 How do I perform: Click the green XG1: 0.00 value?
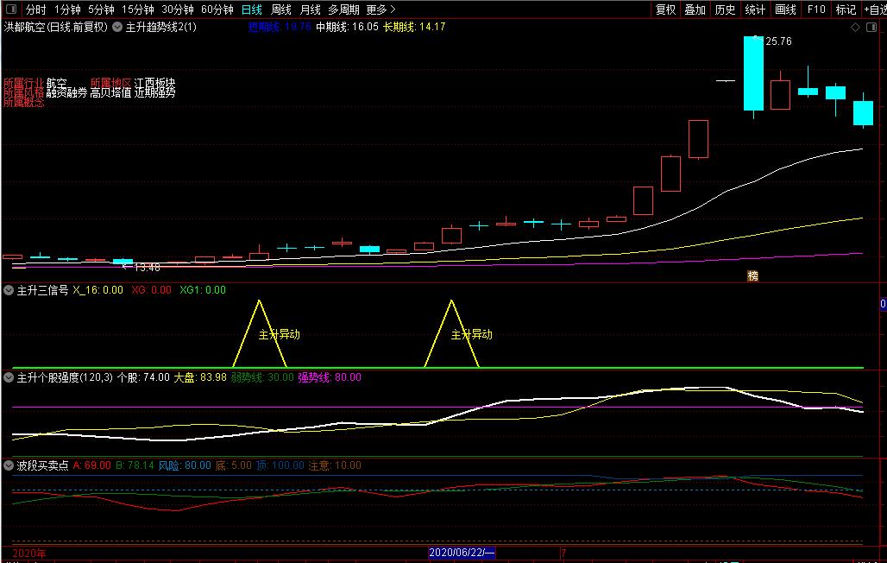[x=203, y=290]
